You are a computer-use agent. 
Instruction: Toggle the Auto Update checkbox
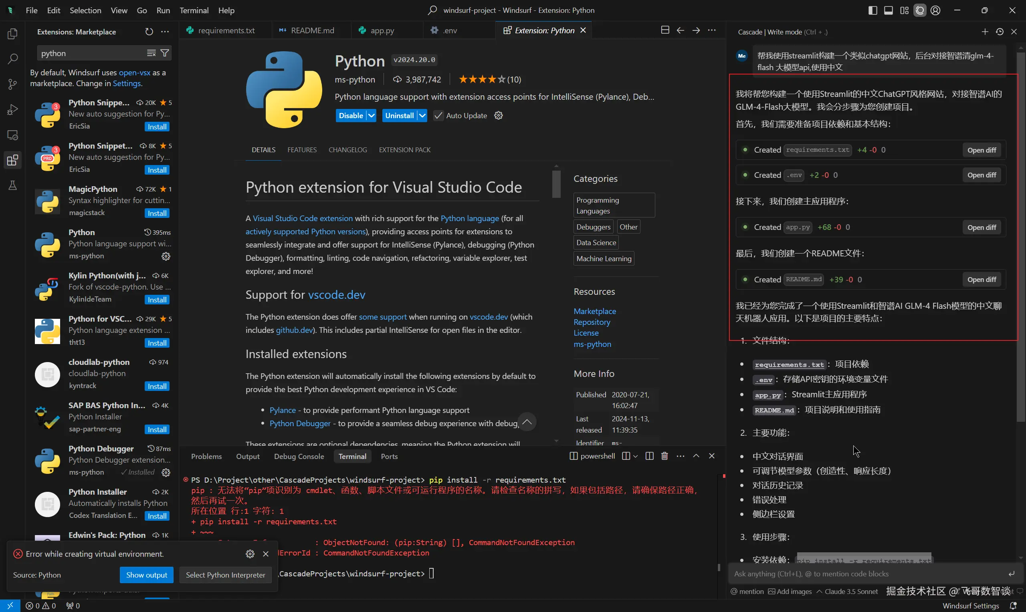pos(438,116)
